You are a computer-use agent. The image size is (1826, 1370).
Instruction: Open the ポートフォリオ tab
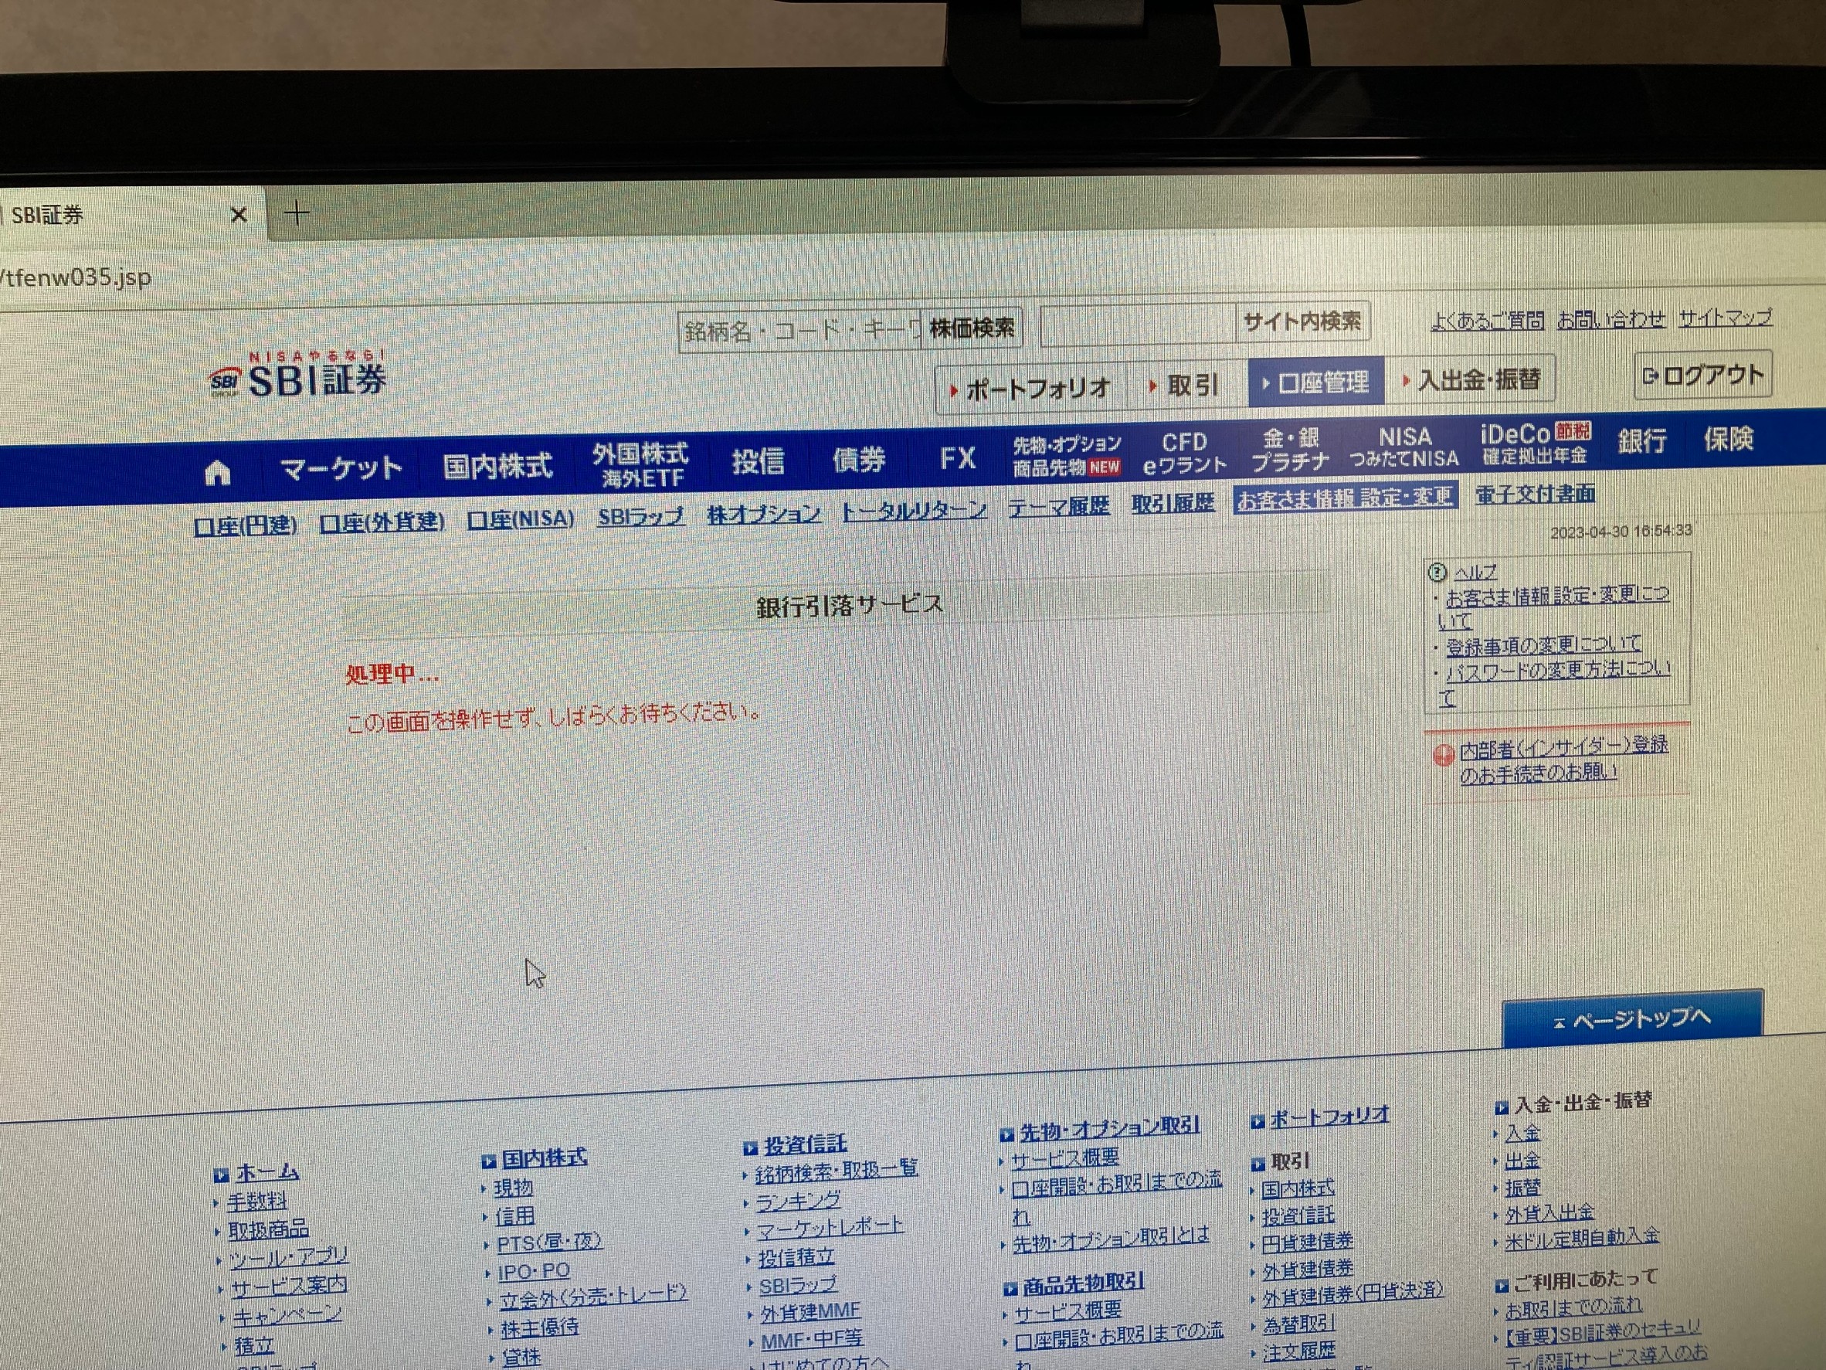click(x=1030, y=388)
